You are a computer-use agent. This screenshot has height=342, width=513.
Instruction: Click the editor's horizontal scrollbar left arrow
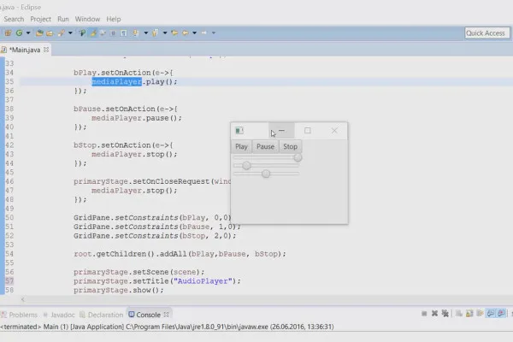pyautogui.click(x=23, y=299)
